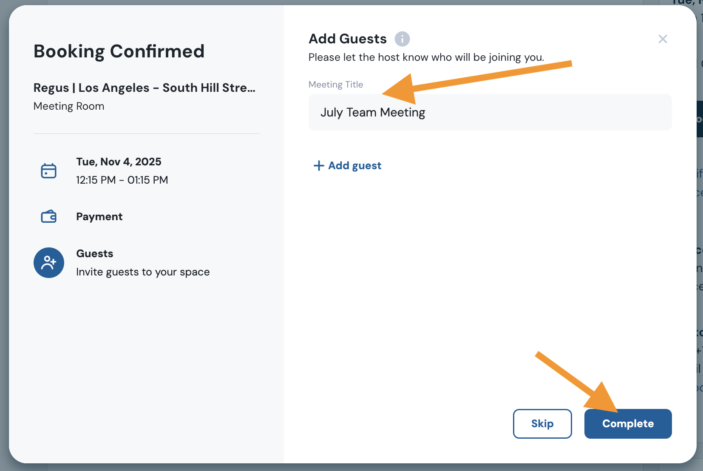Select the Guests step label
Image resolution: width=703 pixels, height=471 pixels.
95,253
